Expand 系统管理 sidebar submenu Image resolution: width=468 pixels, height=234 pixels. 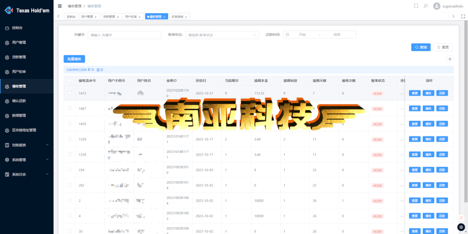[27, 160]
